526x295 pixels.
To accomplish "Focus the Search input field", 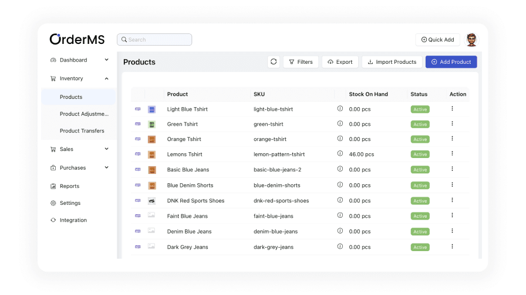I will (154, 40).
